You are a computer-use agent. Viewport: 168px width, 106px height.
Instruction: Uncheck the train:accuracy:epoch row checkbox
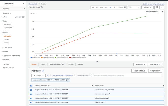coord(31,94)
